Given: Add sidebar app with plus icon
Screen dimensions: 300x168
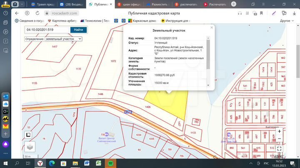Looking at the screenshot, I should point(5,134).
